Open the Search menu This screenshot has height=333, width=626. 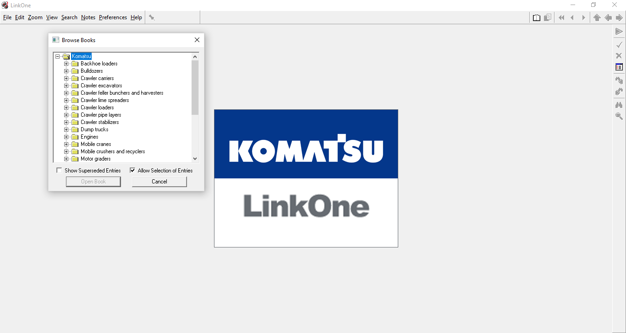point(69,17)
